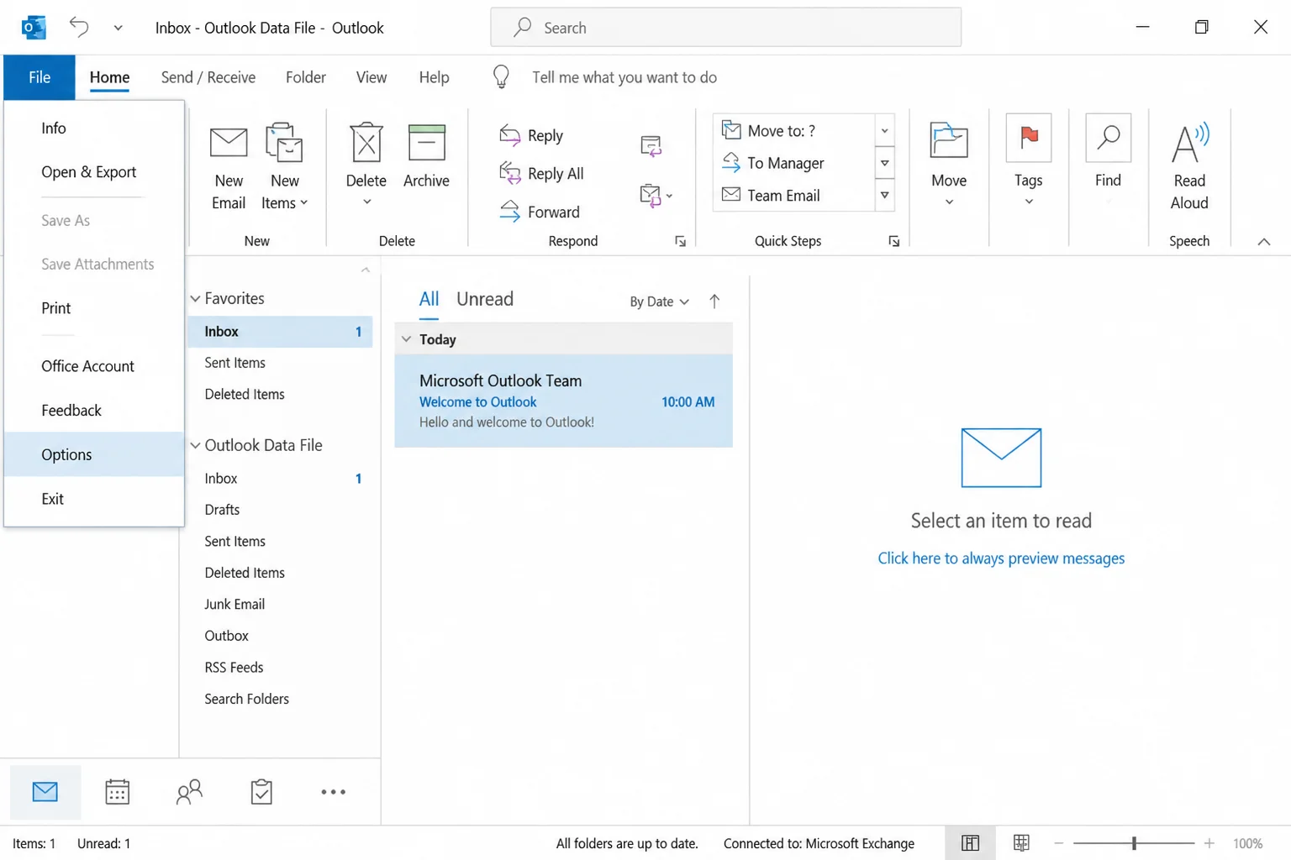The height and width of the screenshot is (860, 1291).
Task: Click the Undo arrow in title bar
Action: pos(79,27)
